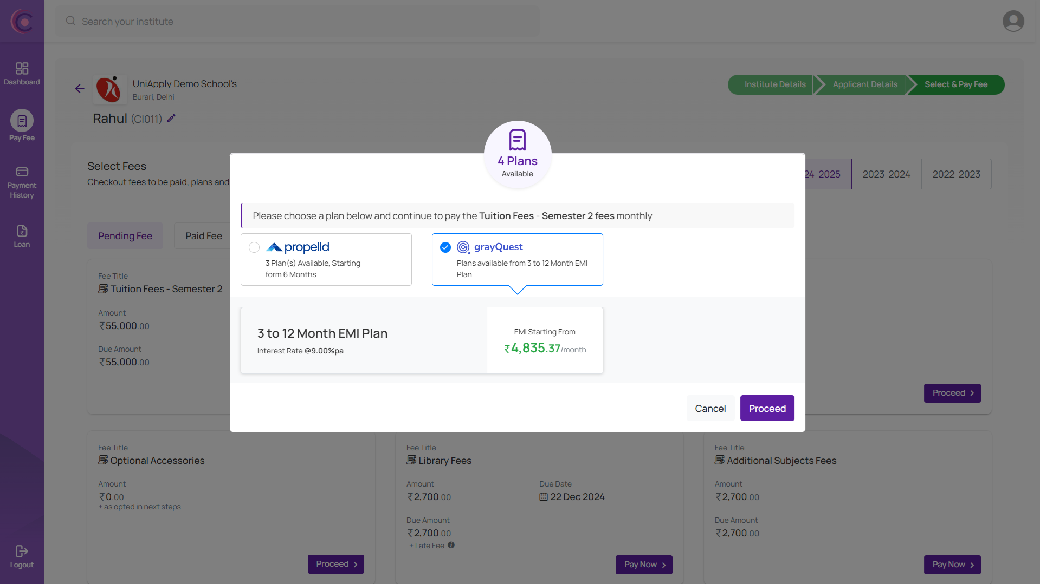Screen dimensions: 1040x584
Task: Open the Paid Fee tab
Action: coord(203,236)
